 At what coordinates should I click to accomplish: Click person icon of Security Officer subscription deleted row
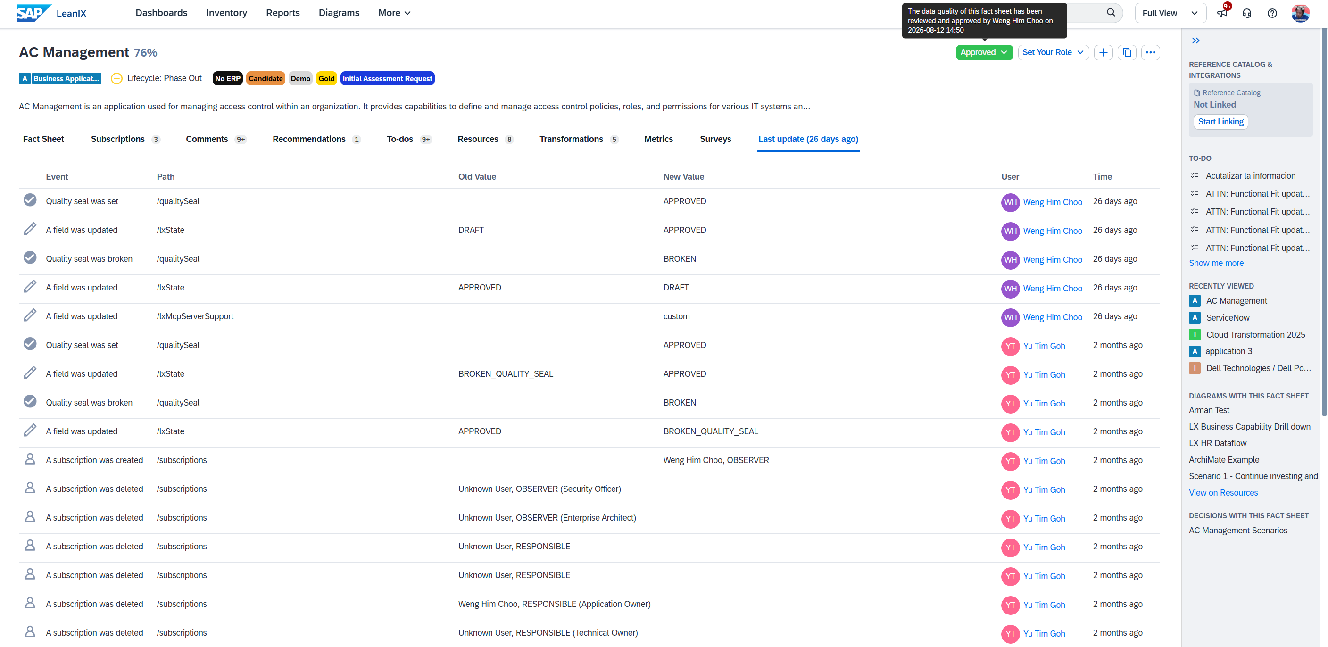(30, 488)
